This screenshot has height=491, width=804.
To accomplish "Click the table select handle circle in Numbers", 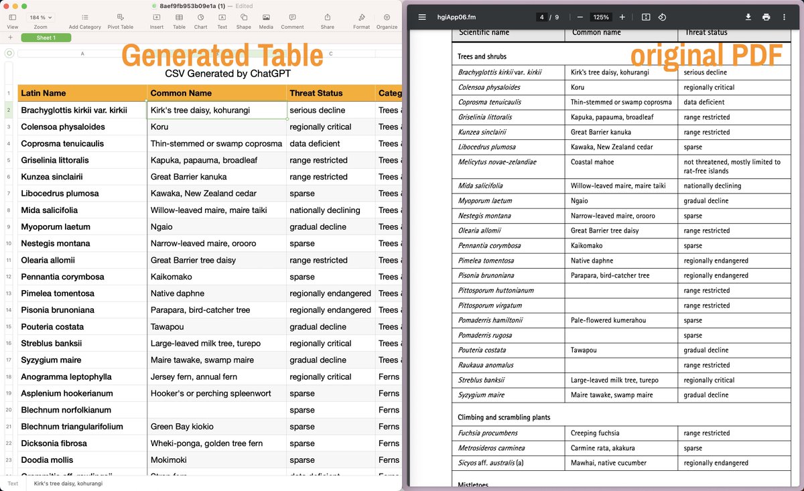I will point(9,53).
